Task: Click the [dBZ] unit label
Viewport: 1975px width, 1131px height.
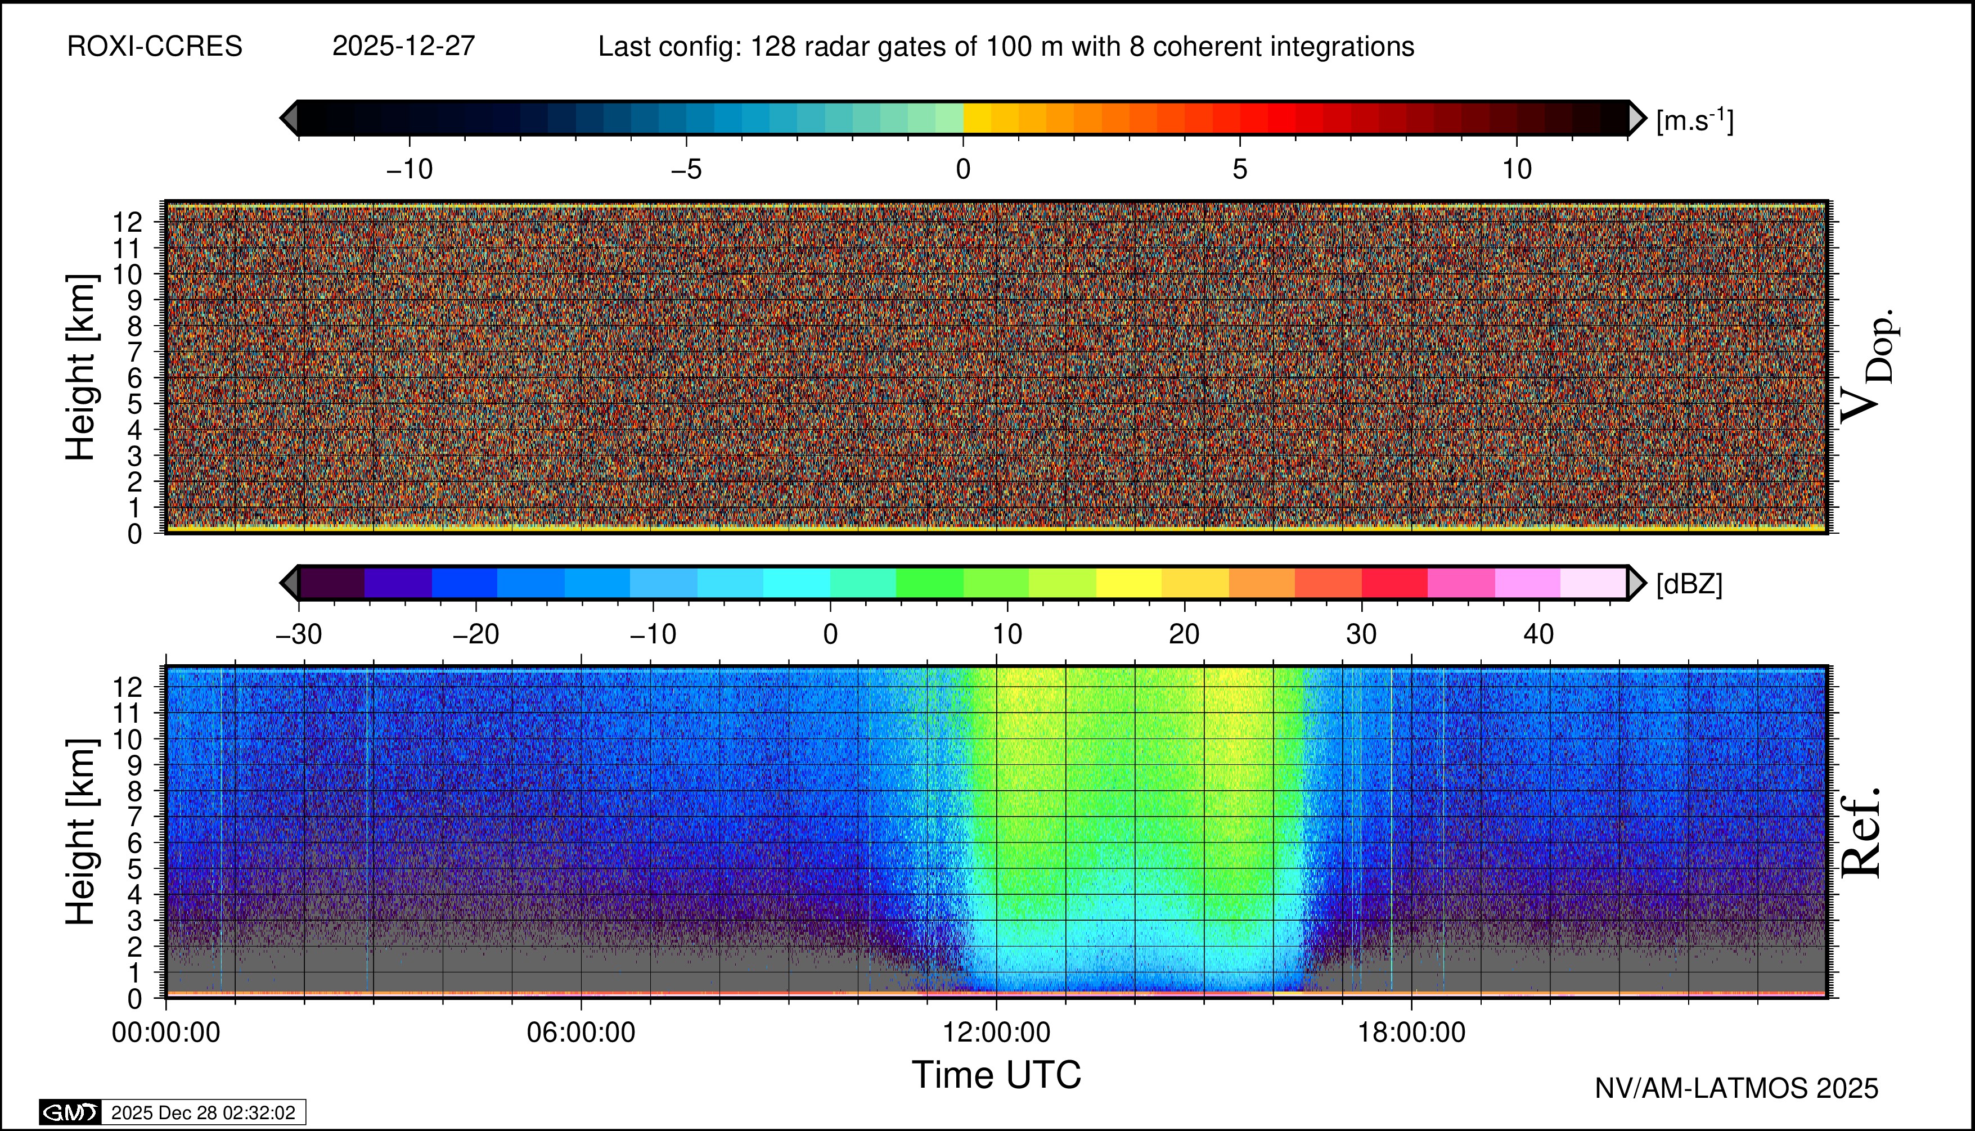Action: (x=1689, y=584)
